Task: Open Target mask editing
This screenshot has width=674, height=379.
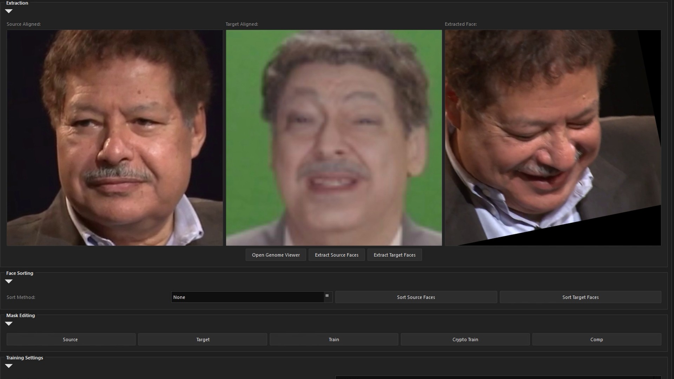Action: coord(203,340)
